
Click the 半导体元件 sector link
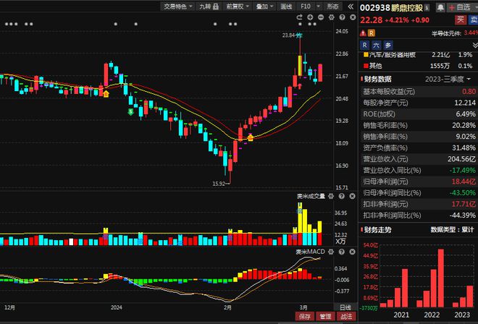click(446, 33)
